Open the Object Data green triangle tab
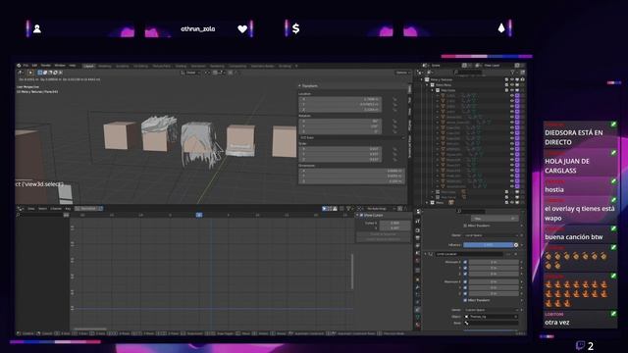The image size is (628, 353). (x=418, y=318)
